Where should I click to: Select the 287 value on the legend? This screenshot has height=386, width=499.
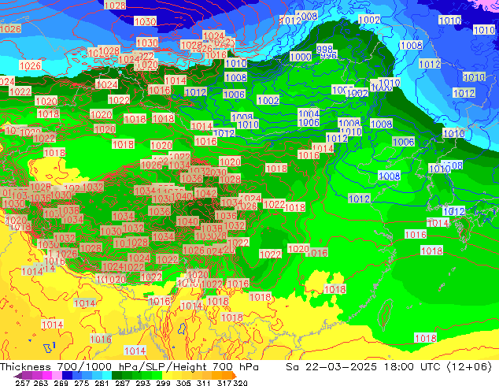point(123,383)
